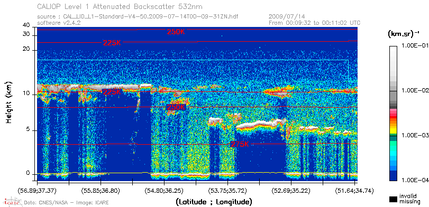Click the '1.00E-03' colorbar value

pyautogui.click(x=415, y=135)
